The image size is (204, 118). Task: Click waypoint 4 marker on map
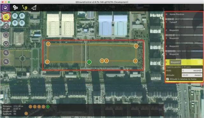point(48,44)
